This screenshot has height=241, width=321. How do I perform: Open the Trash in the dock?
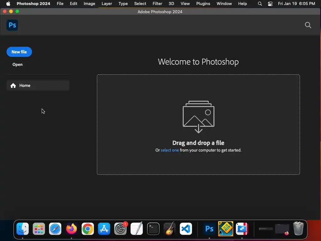click(298, 228)
